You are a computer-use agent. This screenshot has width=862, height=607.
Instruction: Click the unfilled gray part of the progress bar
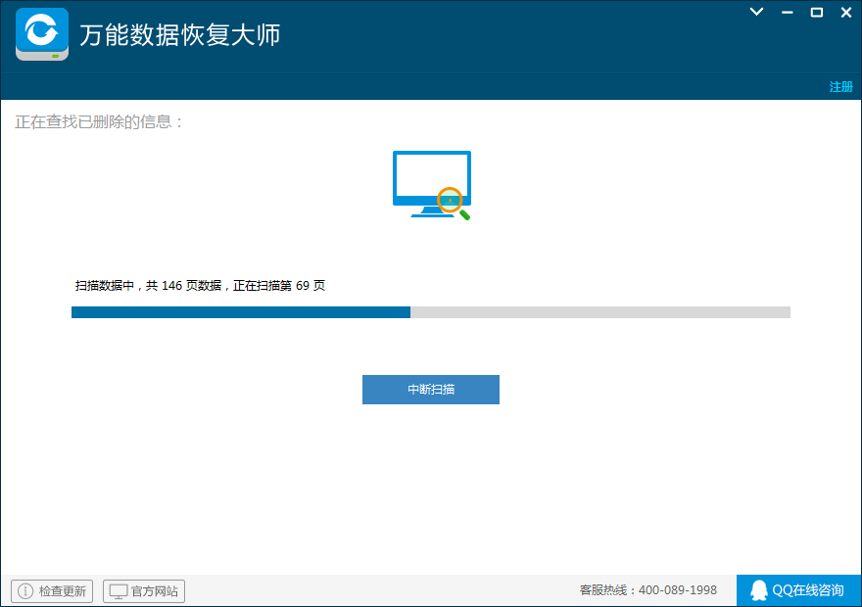[x=599, y=312]
